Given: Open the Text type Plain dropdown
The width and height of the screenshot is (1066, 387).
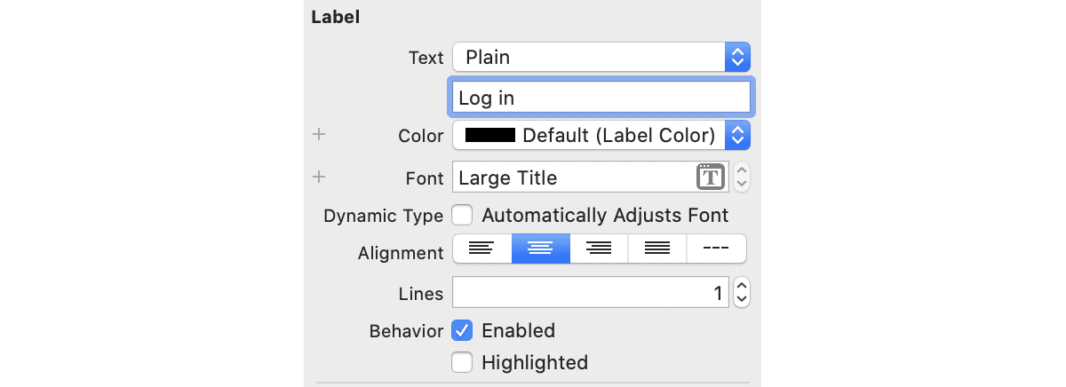Looking at the screenshot, I should tap(601, 58).
